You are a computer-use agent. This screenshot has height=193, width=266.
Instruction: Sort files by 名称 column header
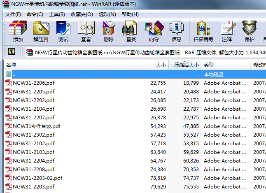point(12,65)
